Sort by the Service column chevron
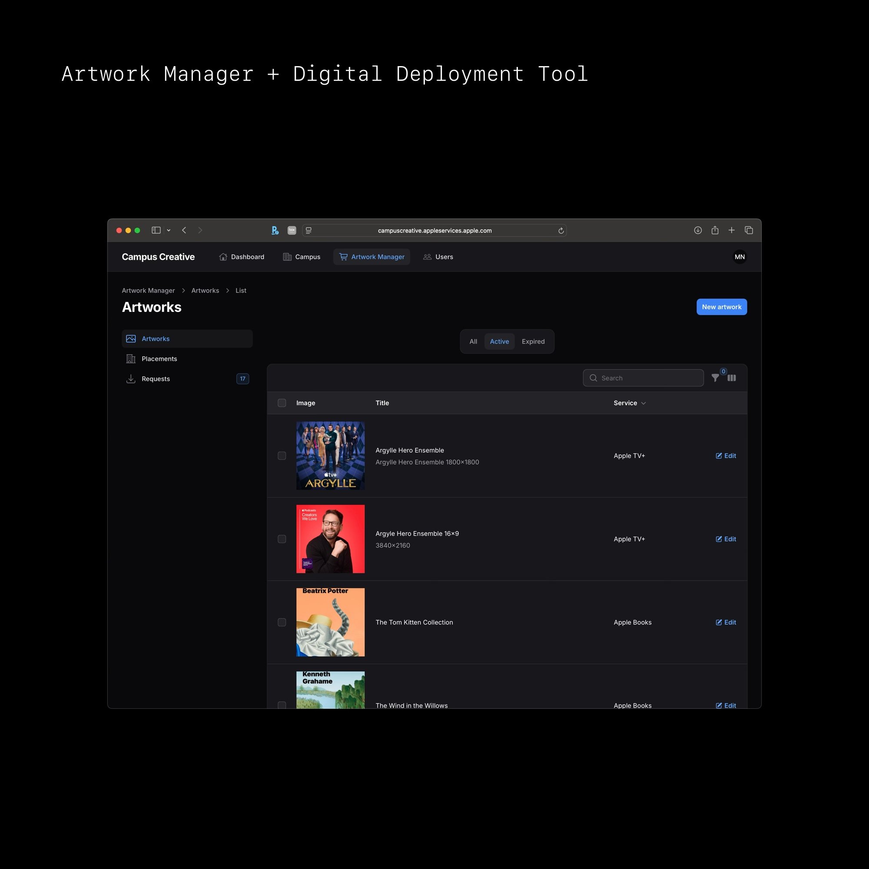 click(643, 404)
